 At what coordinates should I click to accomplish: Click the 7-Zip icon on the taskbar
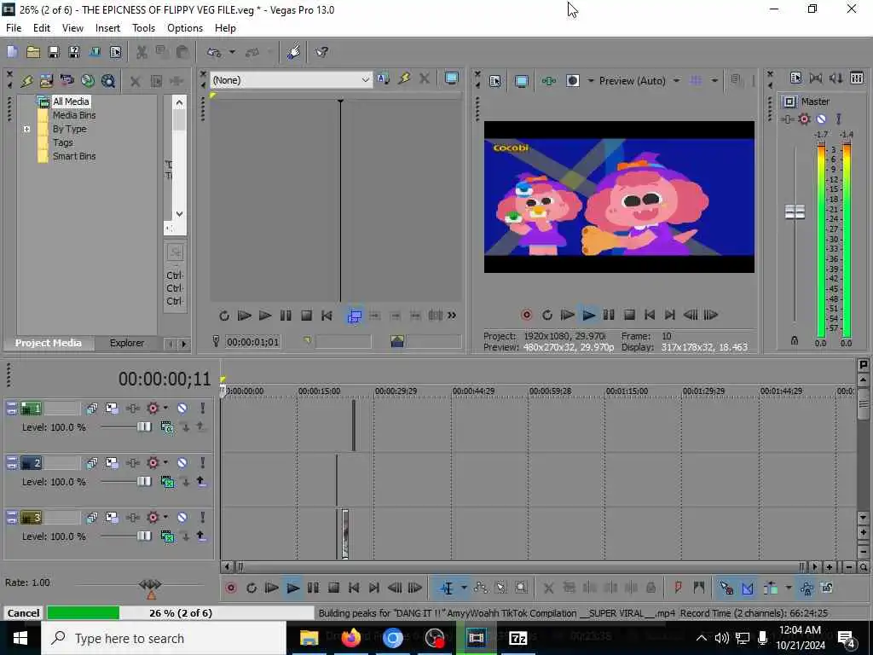pos(517,638)
